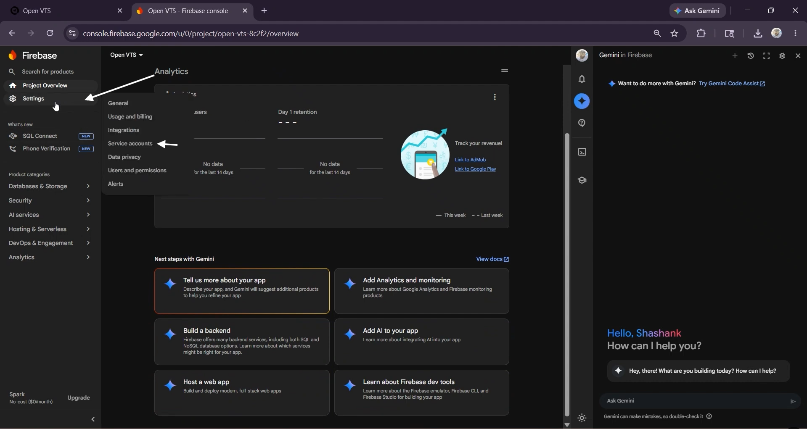Open Add AI to your app card

[x=422, y=342]
